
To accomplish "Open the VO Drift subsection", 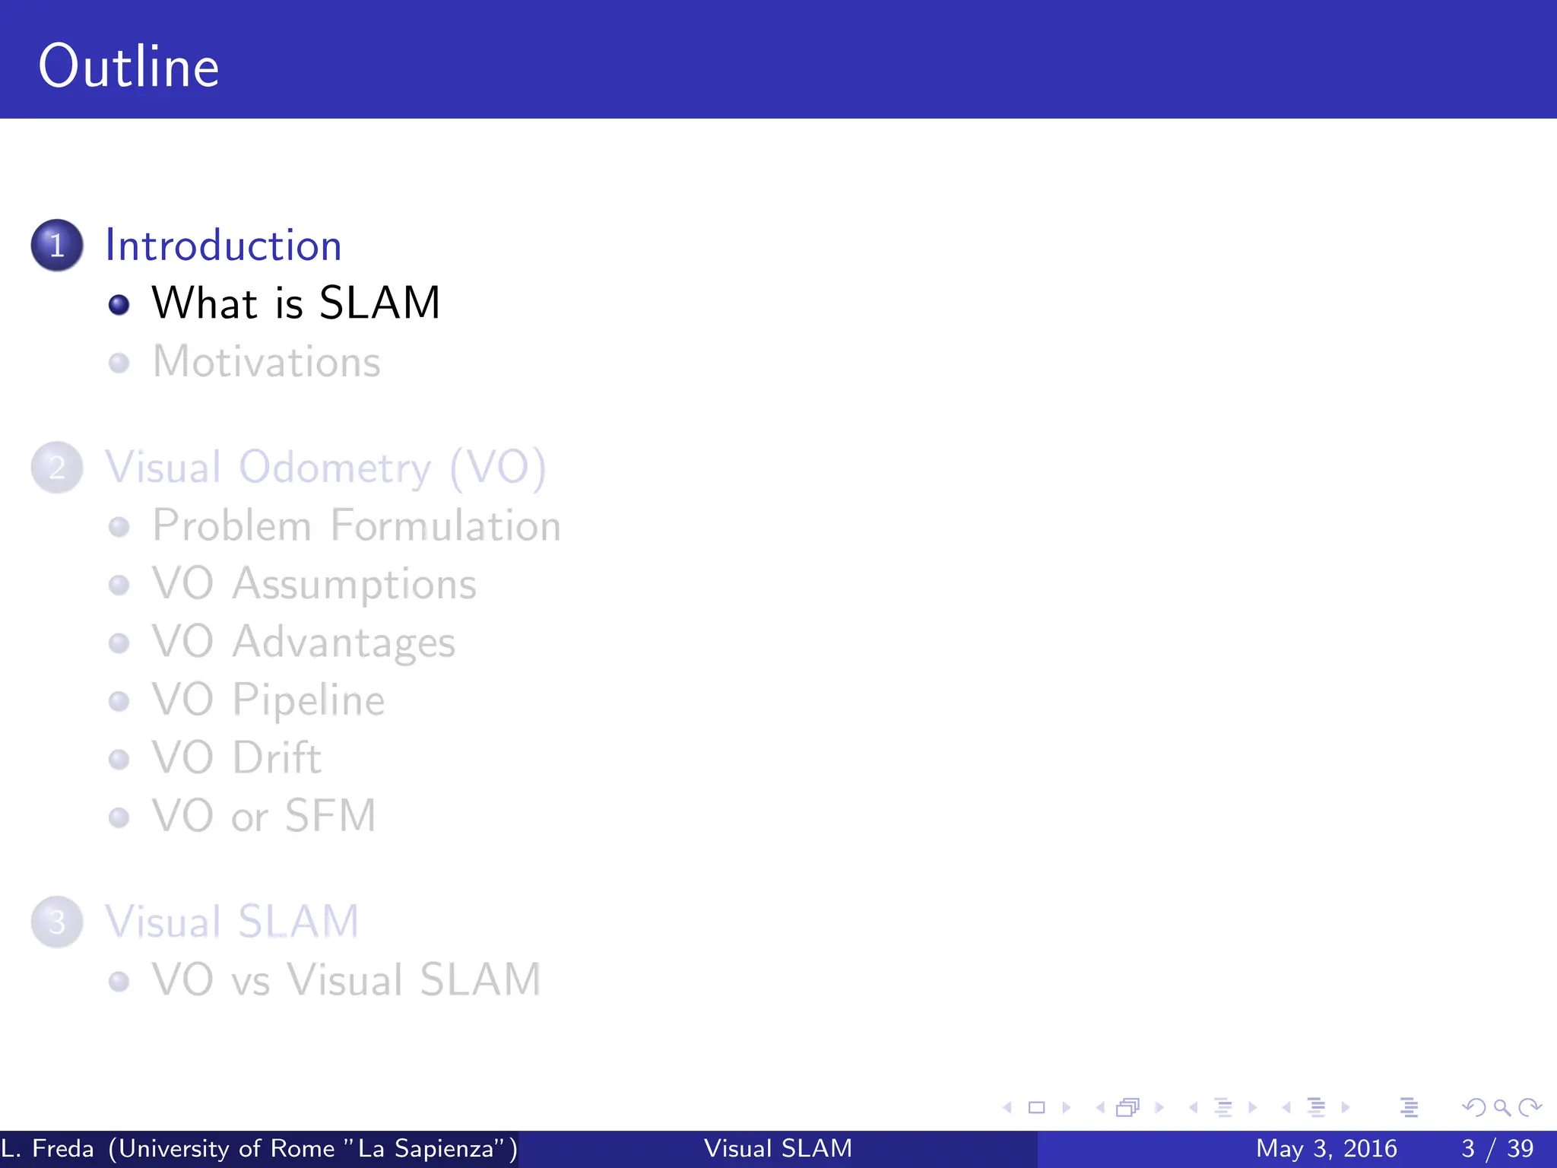I will click(236, 757).
